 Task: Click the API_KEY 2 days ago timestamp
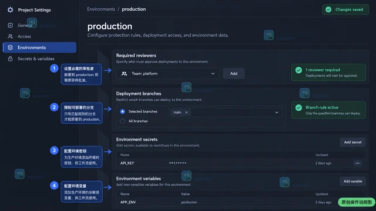(323, 163)
